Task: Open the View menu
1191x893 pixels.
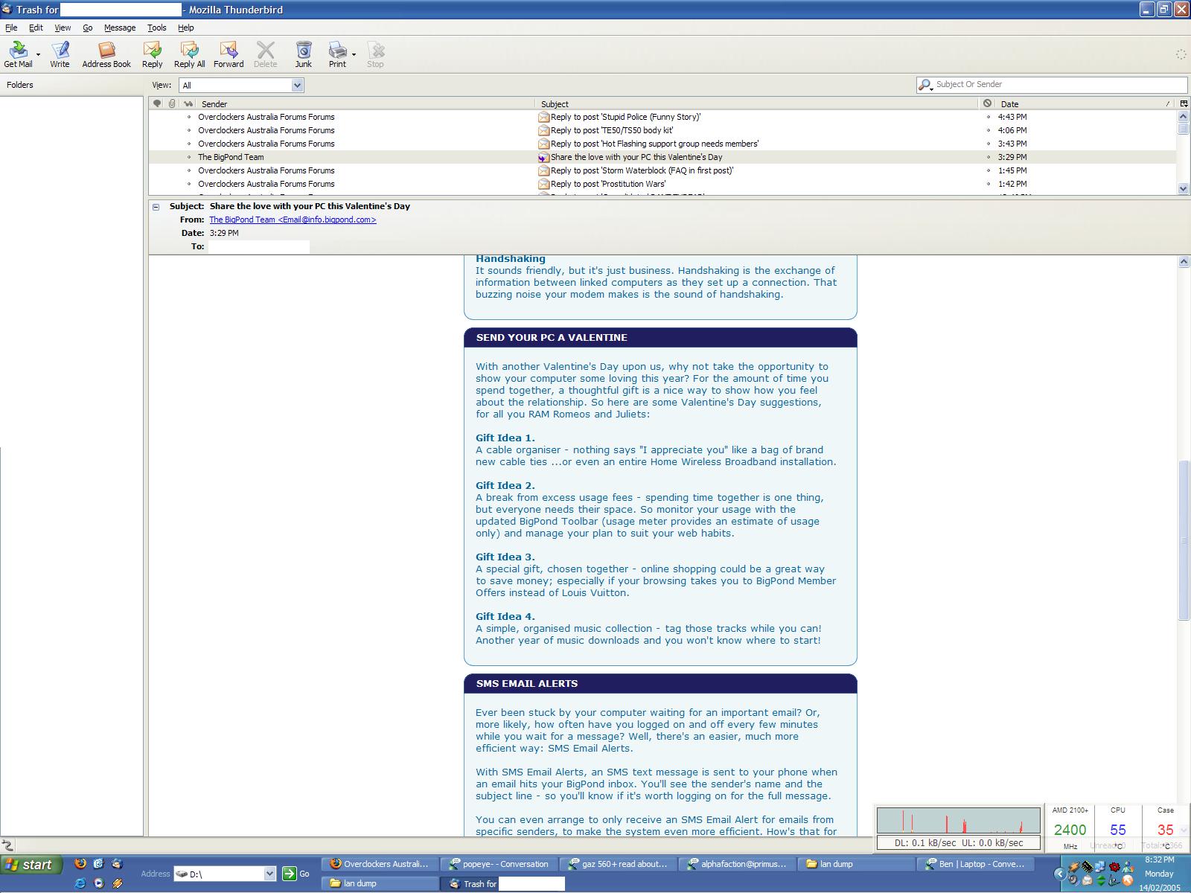Action: 63,28
